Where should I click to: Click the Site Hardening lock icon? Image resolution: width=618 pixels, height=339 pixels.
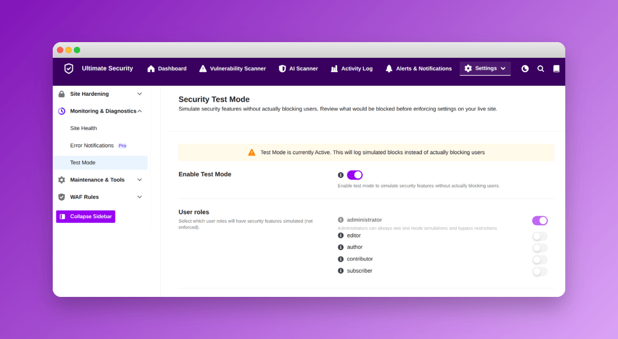62,94
